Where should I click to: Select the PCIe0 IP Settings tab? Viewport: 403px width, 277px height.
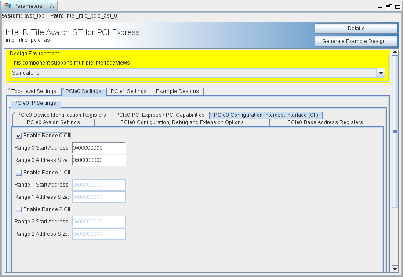tap(35, 103)
